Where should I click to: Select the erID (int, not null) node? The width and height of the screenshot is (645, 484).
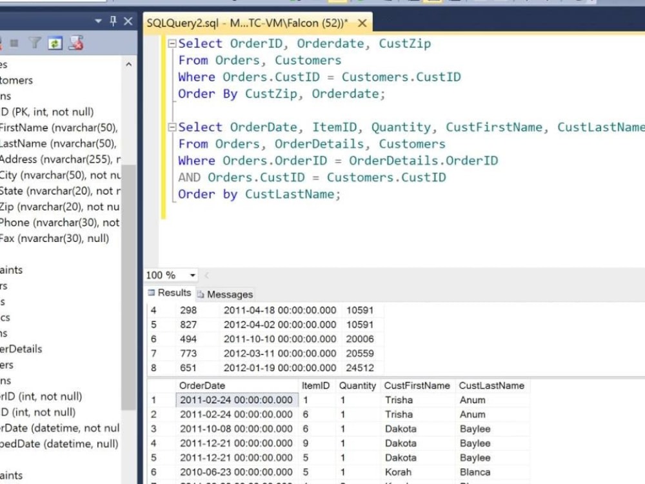(41, 396)
